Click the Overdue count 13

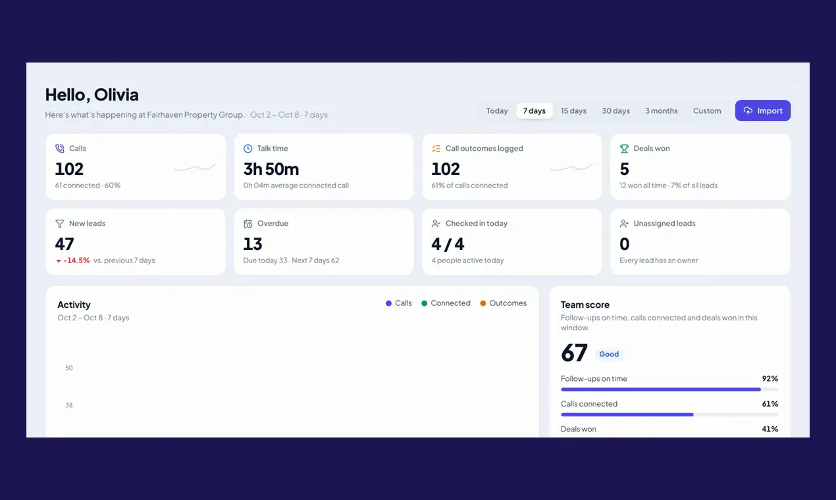coord(253,244)
